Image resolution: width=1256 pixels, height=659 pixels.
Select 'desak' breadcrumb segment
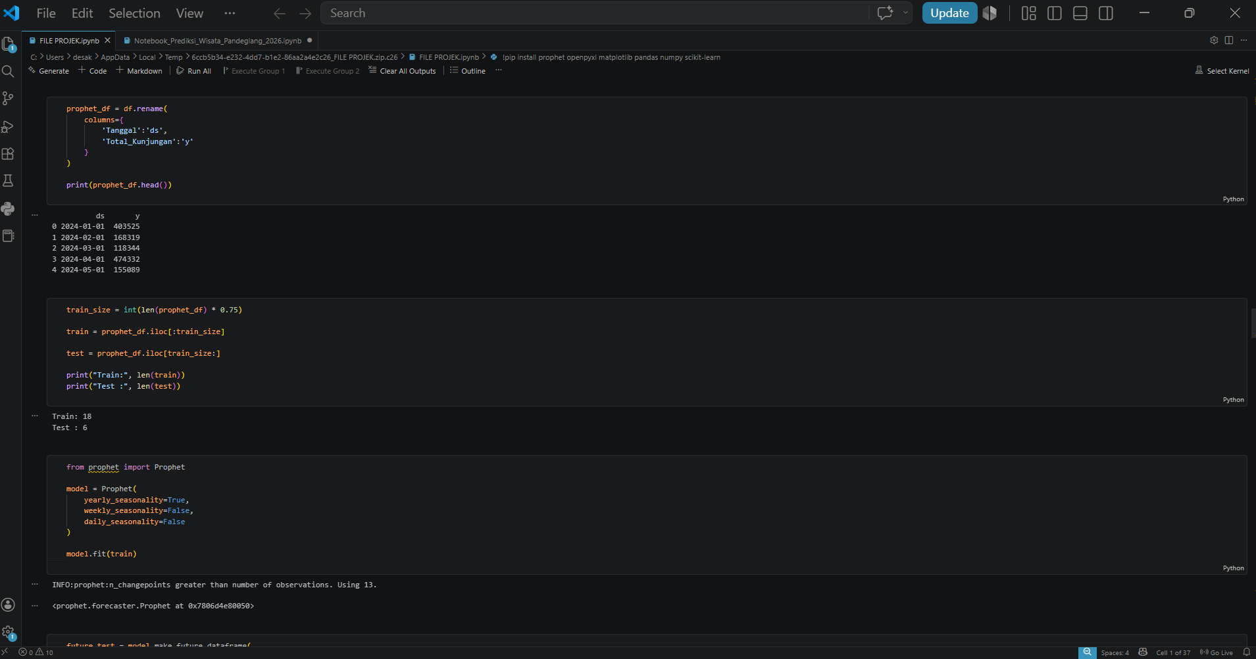tap(82, 57)
